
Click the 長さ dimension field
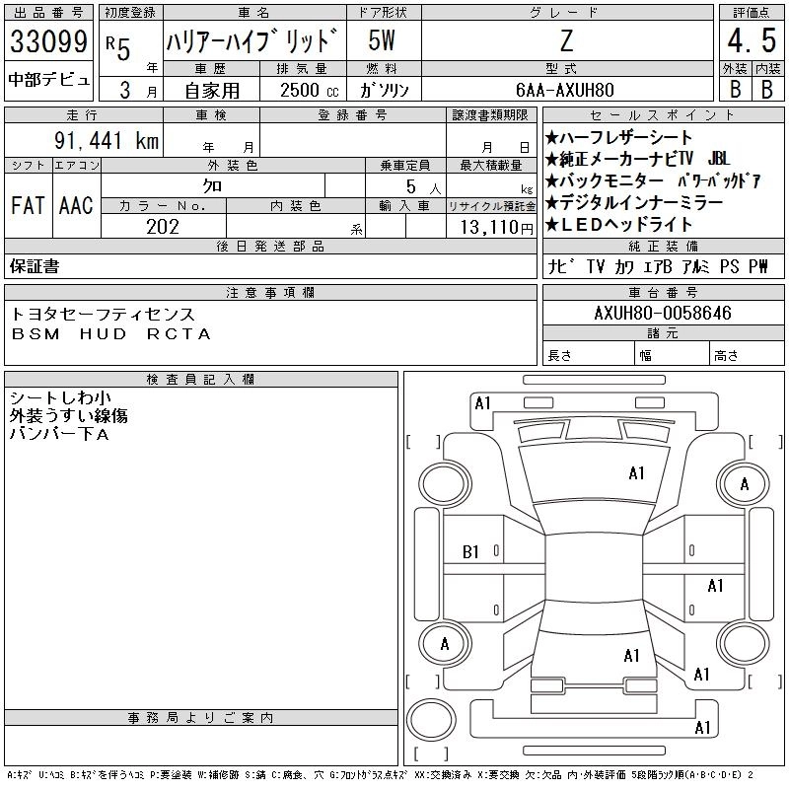[x=589, y=353]
